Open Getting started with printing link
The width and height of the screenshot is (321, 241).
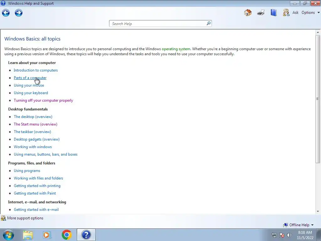37,186
